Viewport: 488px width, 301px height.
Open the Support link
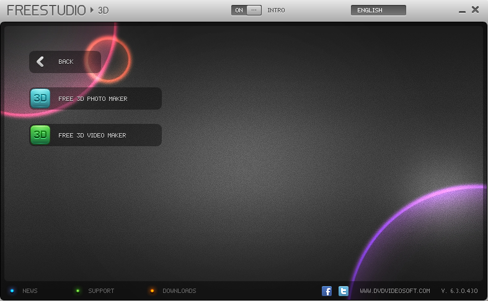[x=101, y=290]
